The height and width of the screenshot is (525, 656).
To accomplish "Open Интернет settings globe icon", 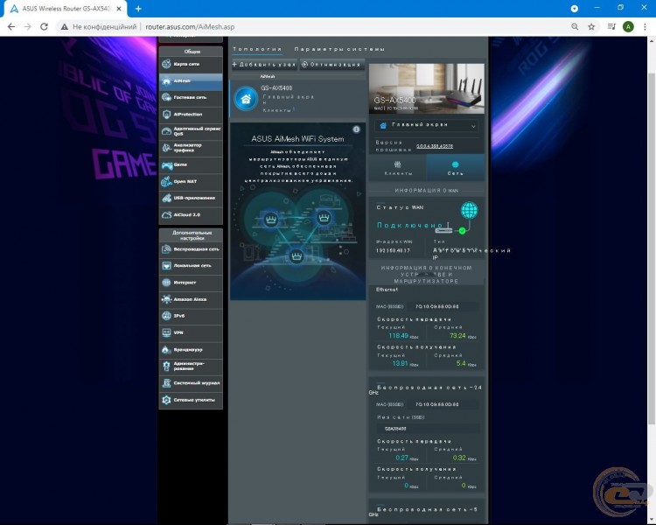I will [166, 283].
